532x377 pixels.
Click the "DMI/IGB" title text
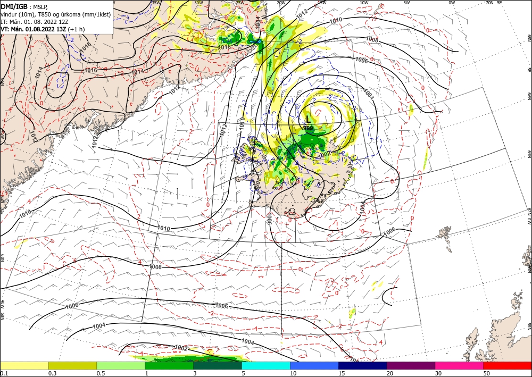pos(14,6)
